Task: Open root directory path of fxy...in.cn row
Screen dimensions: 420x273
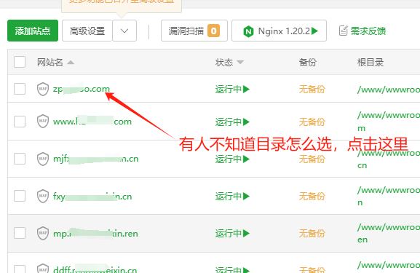Action: (x=389, y=196)
